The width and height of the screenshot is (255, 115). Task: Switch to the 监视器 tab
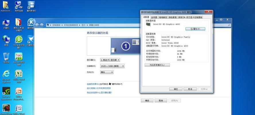154,17
